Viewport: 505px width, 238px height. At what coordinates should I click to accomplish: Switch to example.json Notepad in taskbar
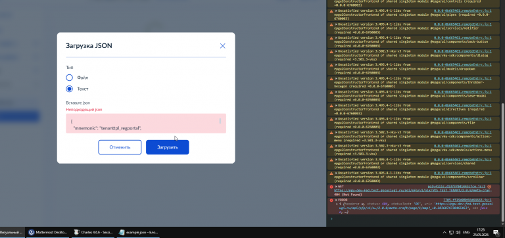click(x=139, y=232)
